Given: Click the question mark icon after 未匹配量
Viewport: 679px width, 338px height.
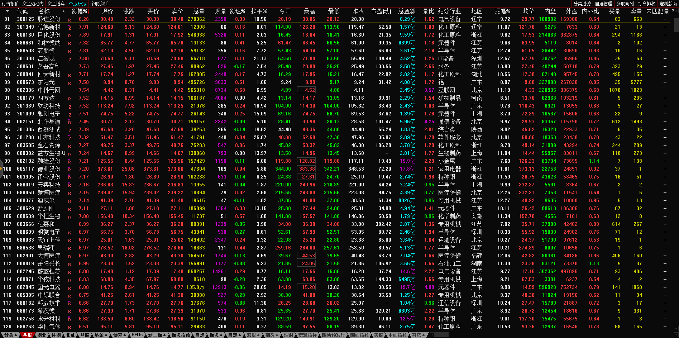Looking at the screenshot, I should 673,11.
